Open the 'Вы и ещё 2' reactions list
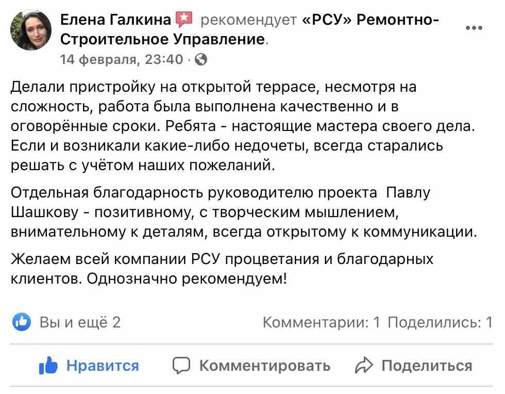505x394 pixels. click(80, 322)
